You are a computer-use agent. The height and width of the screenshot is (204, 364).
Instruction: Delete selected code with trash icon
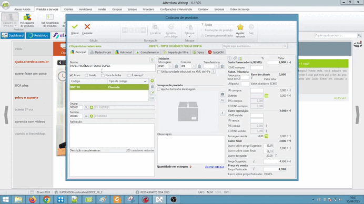coord(152,87)
